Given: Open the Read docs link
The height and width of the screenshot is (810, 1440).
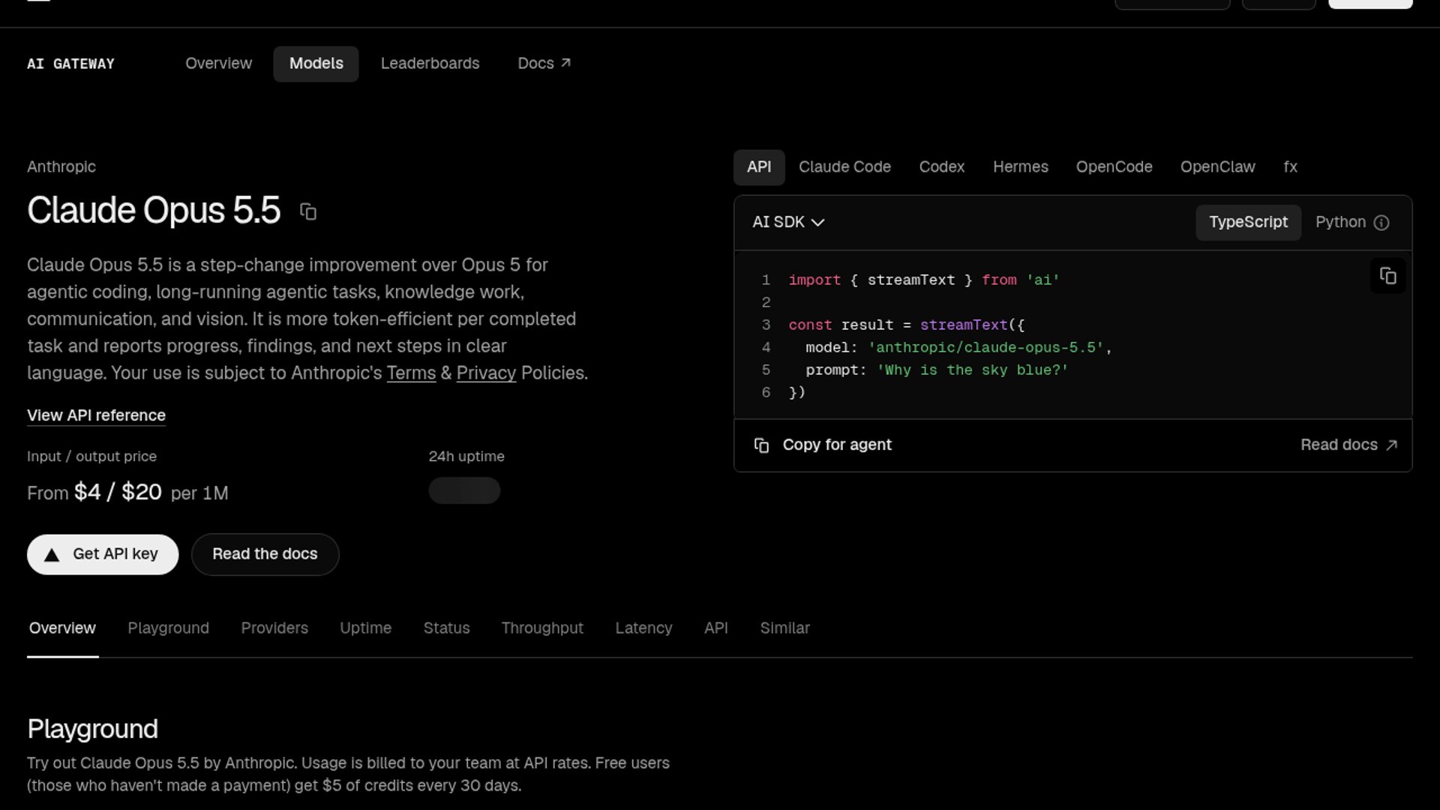Looking at the screenshot, I should [x=1348, y=445].
